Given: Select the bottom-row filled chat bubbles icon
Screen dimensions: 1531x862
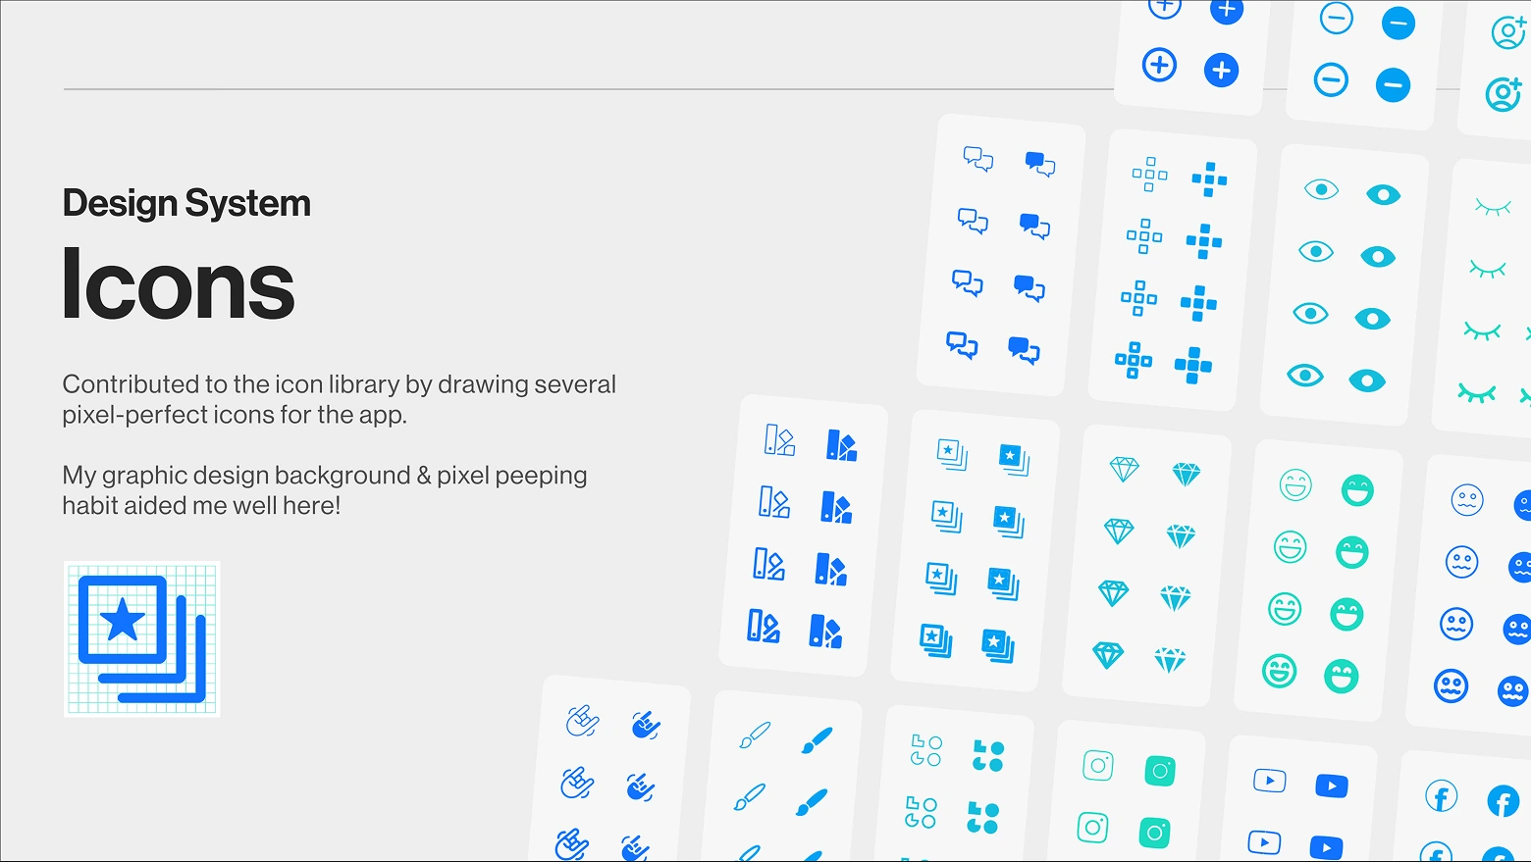Looking at the screenshot, I should (1024, 350).
